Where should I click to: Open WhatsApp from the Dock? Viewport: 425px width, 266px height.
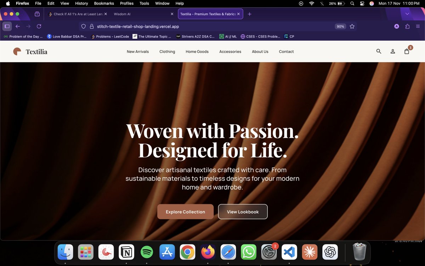coord(249,252)
